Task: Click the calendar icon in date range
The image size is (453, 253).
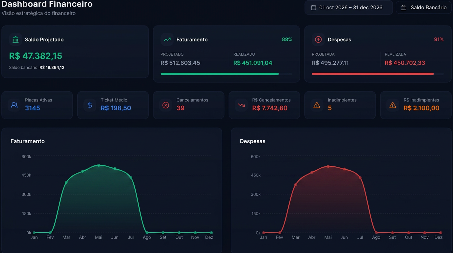Action: point(314,8)
